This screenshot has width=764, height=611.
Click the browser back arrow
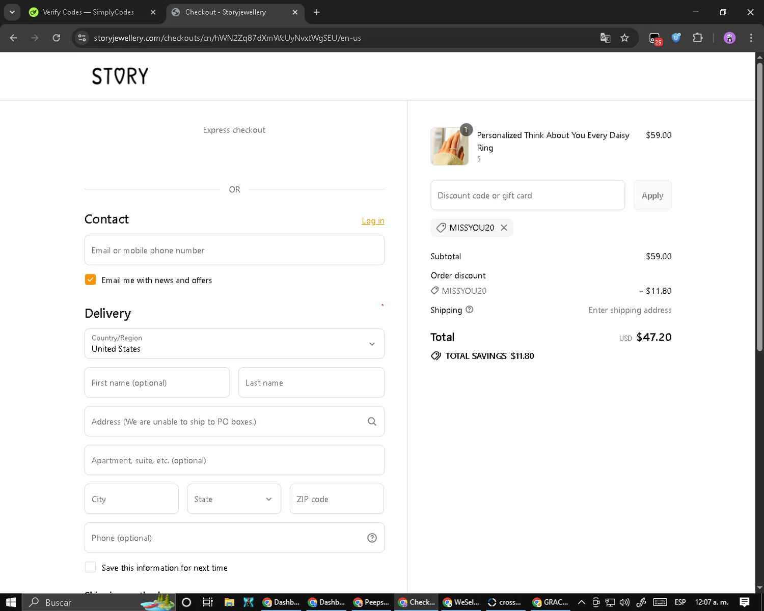pyautogui.click(x=14, y=38)
